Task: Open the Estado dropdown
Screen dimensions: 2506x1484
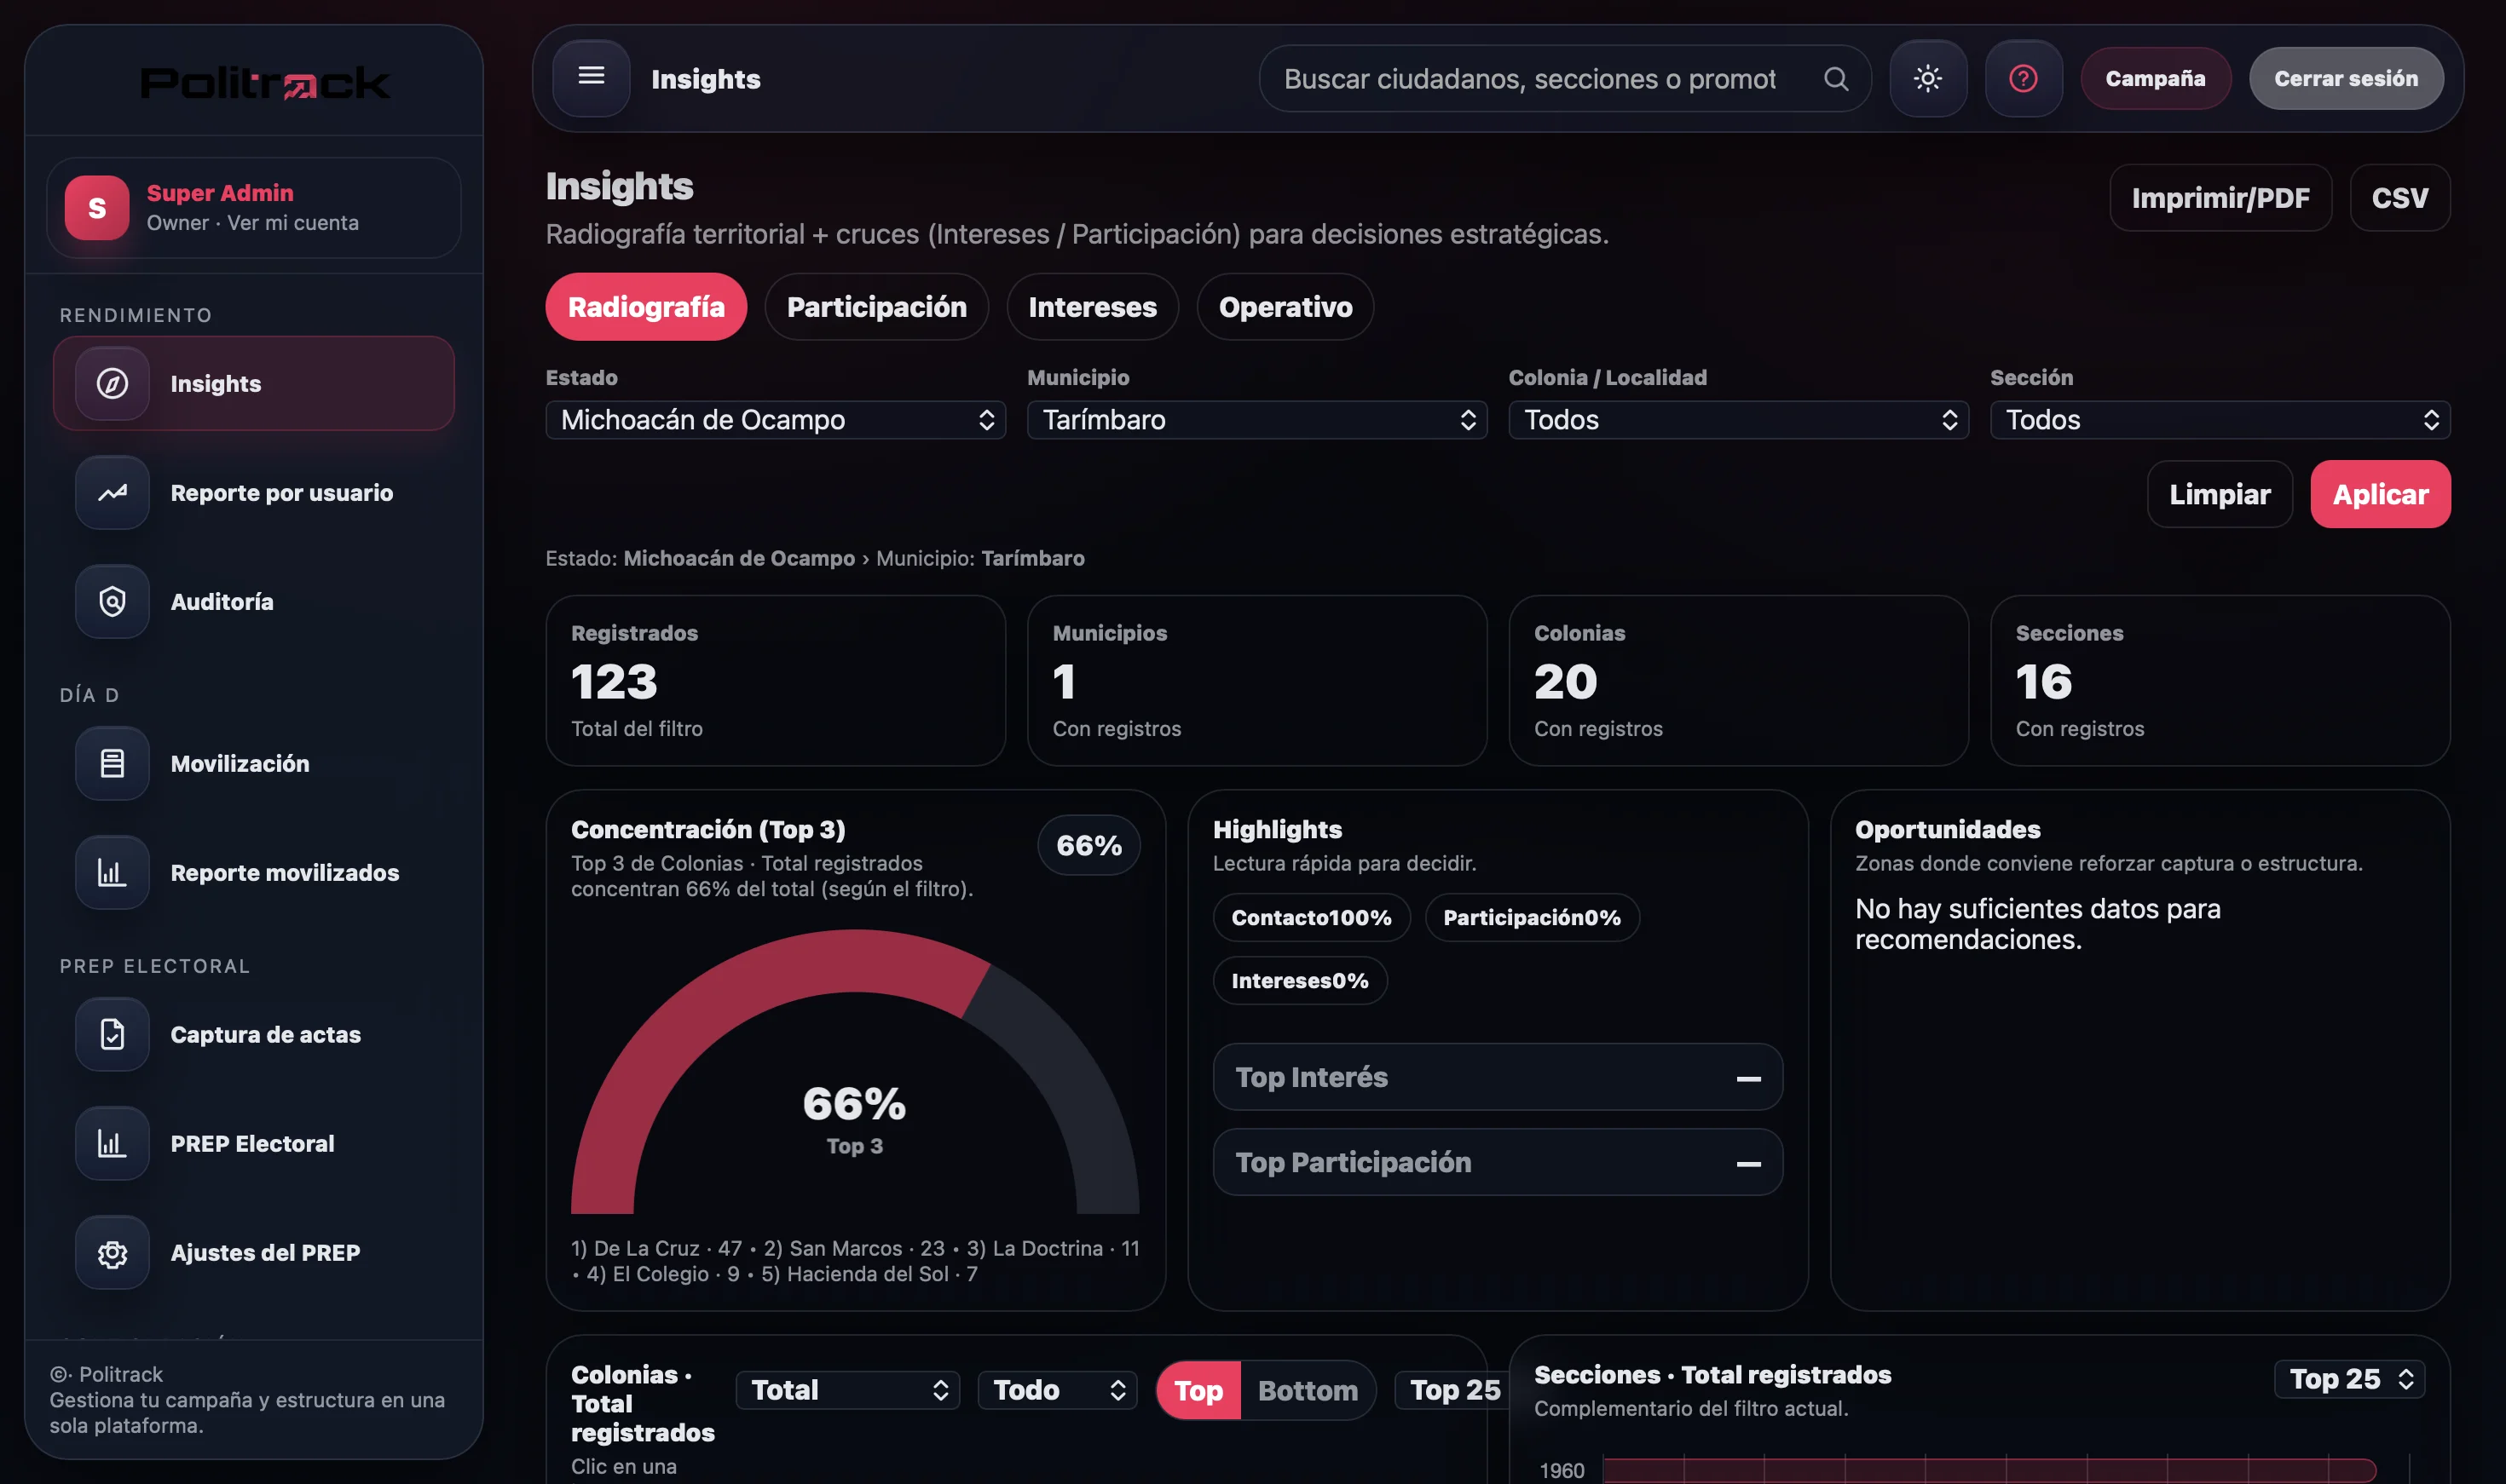Action: tap(774, 419)
